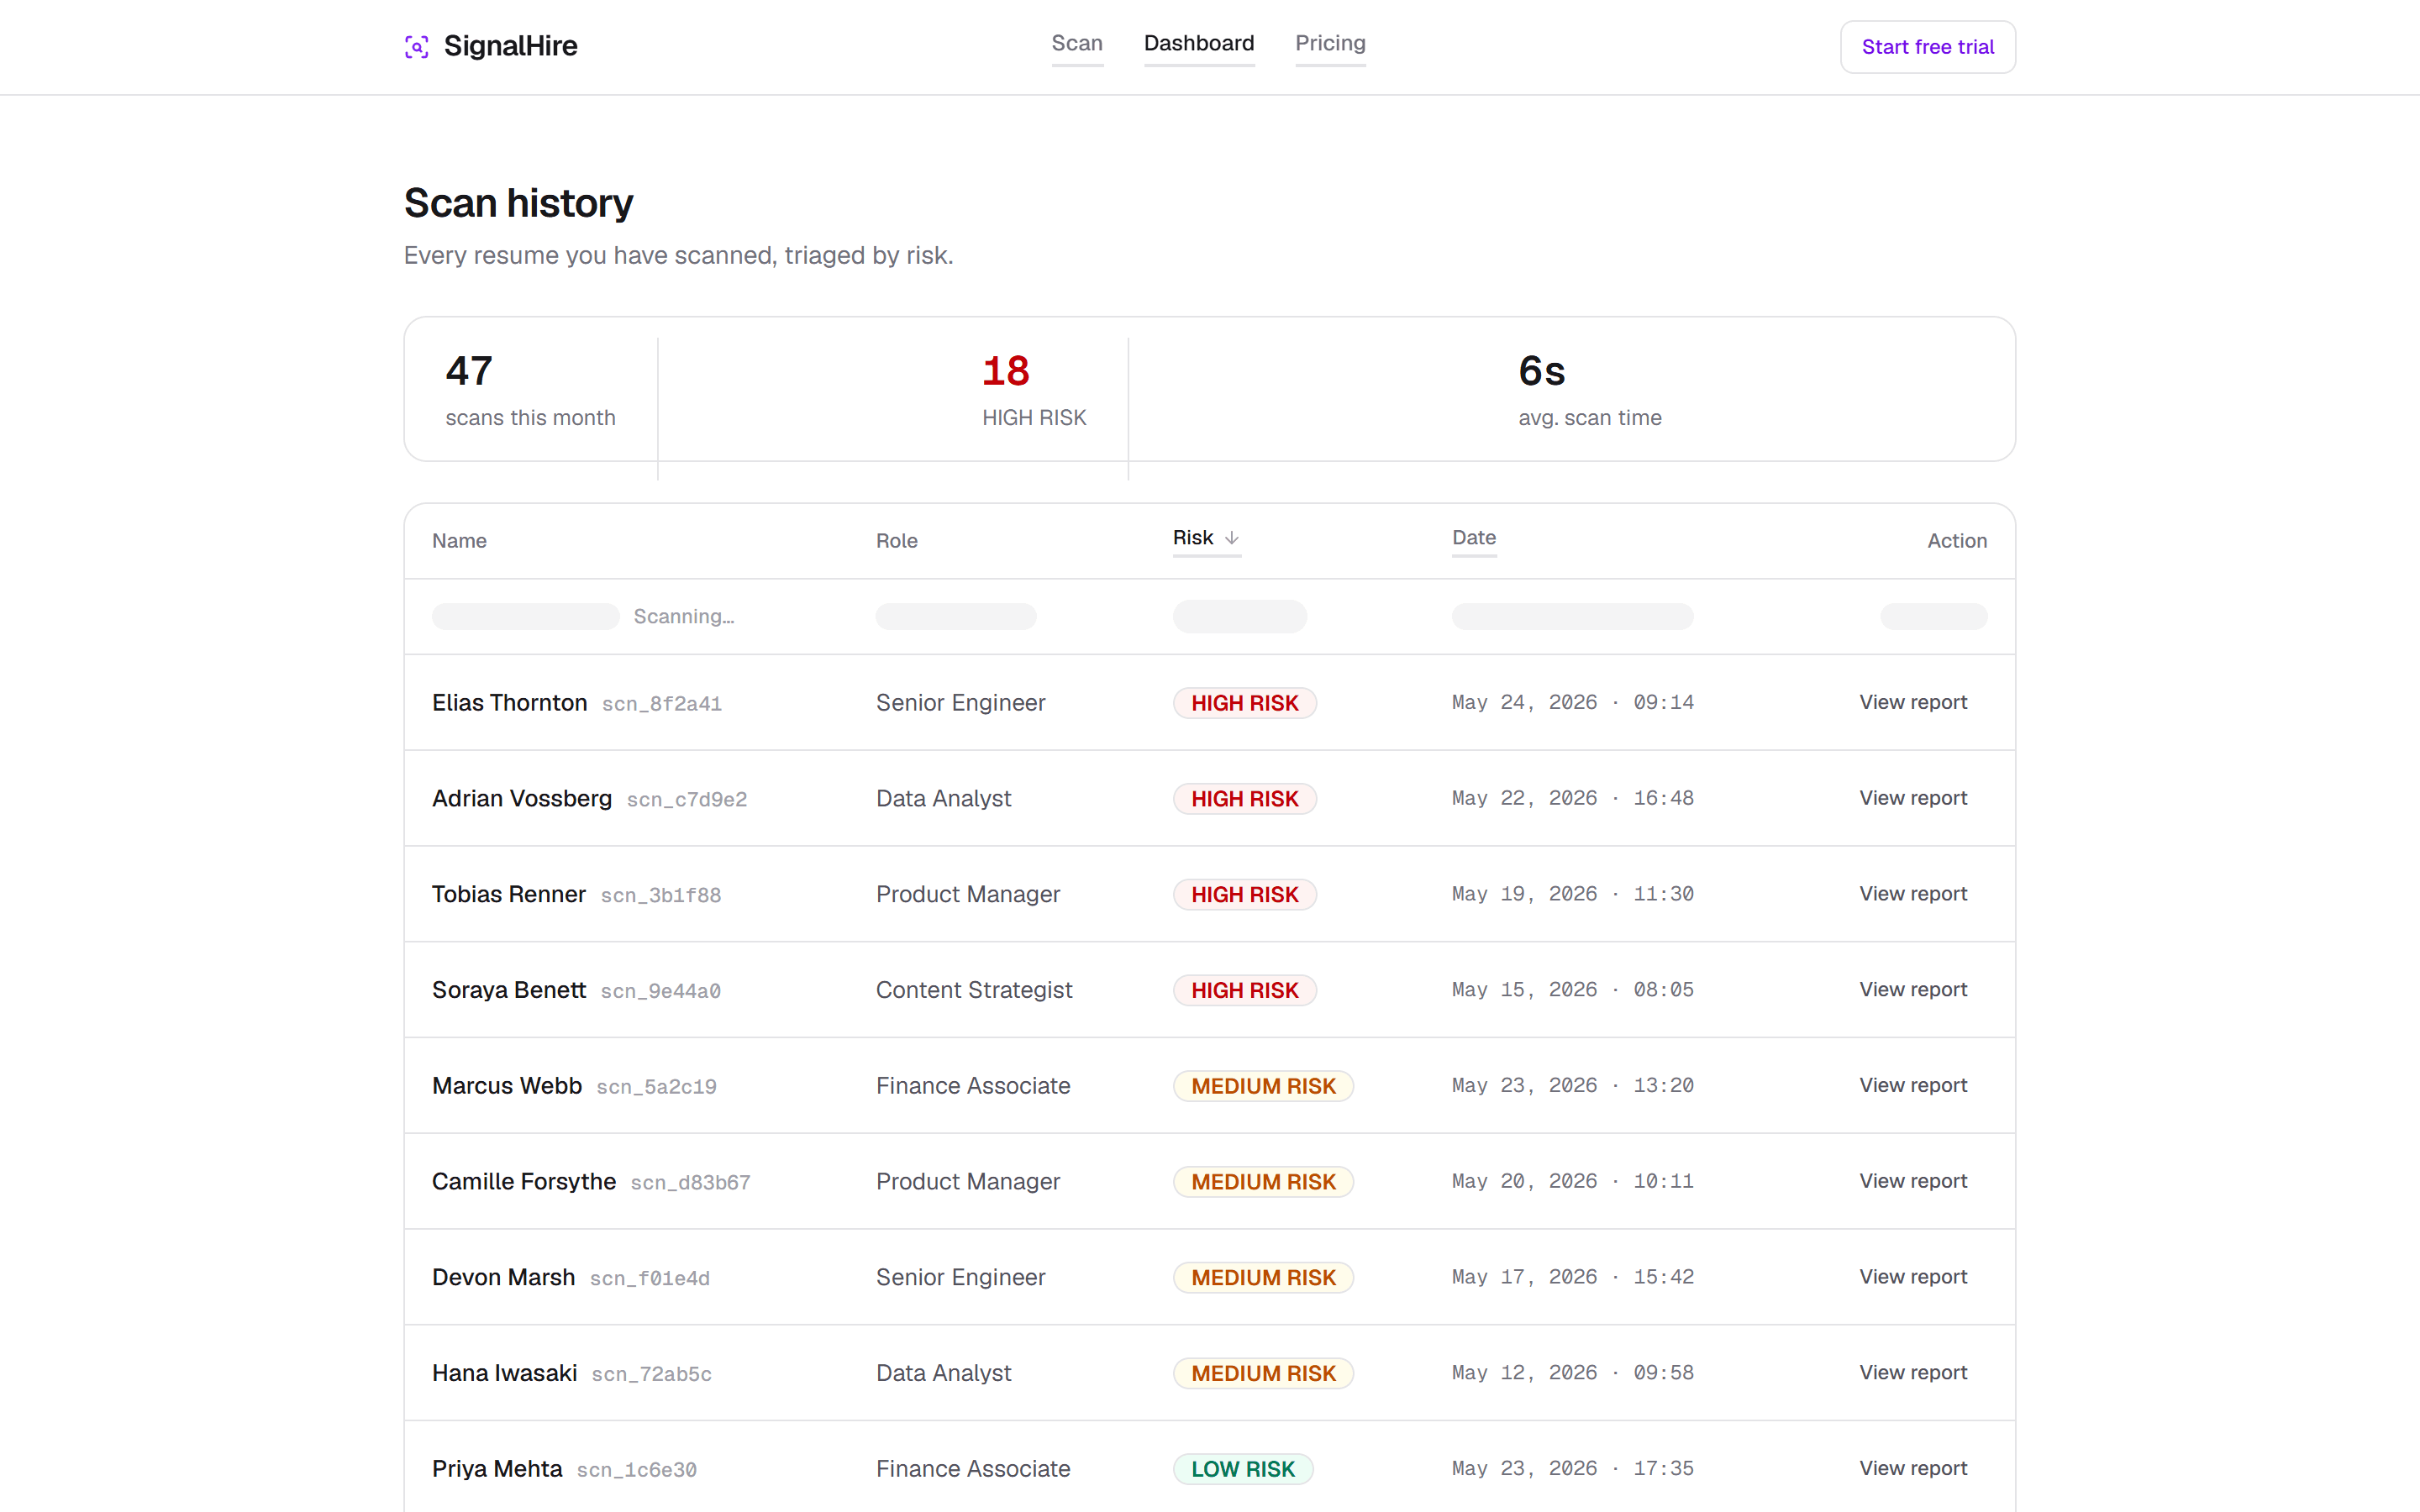This screenshot has height=1512, width=2420.
Task: Click date May 15, 2026 · 08:05
Action: click(1573, 989)
